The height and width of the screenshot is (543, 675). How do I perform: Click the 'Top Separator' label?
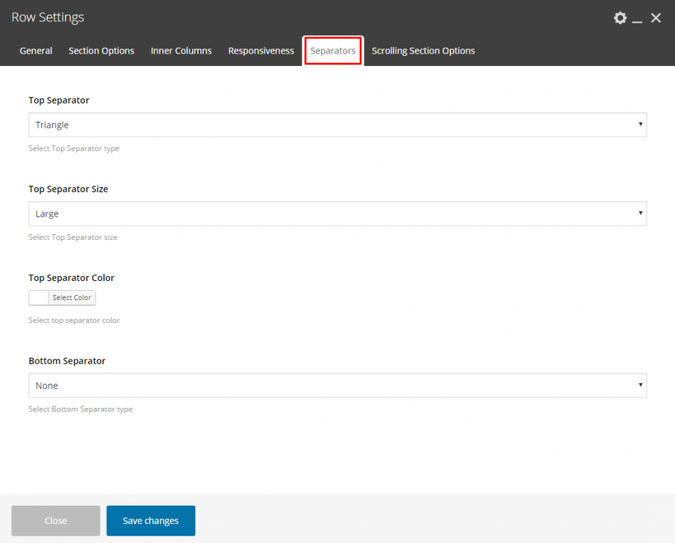point(59,101)
